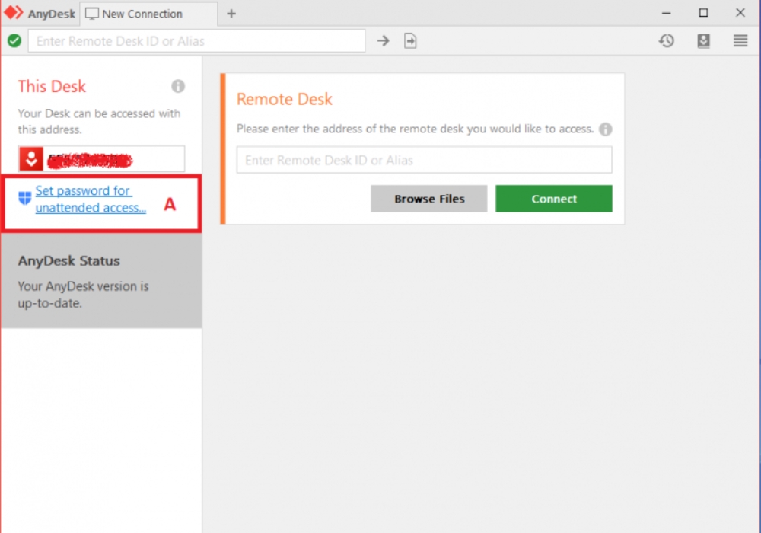This screenshot has height=533, width=761.
Task: Click the info icon beside This Desk
Action: click(x=178, y=86)
